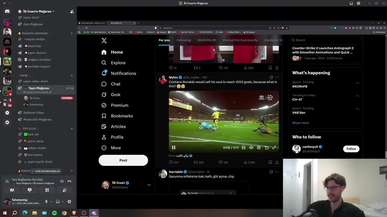387x217 pixels.
Task: Open Spotify from Windows taskbar
Action: (x=54, y=213)
